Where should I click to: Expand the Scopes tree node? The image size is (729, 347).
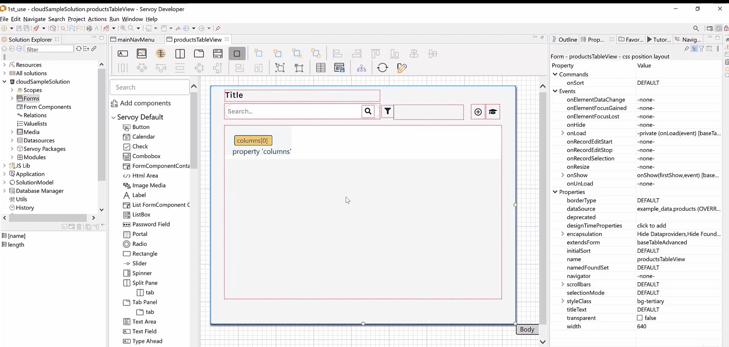[x=12, y=90]
